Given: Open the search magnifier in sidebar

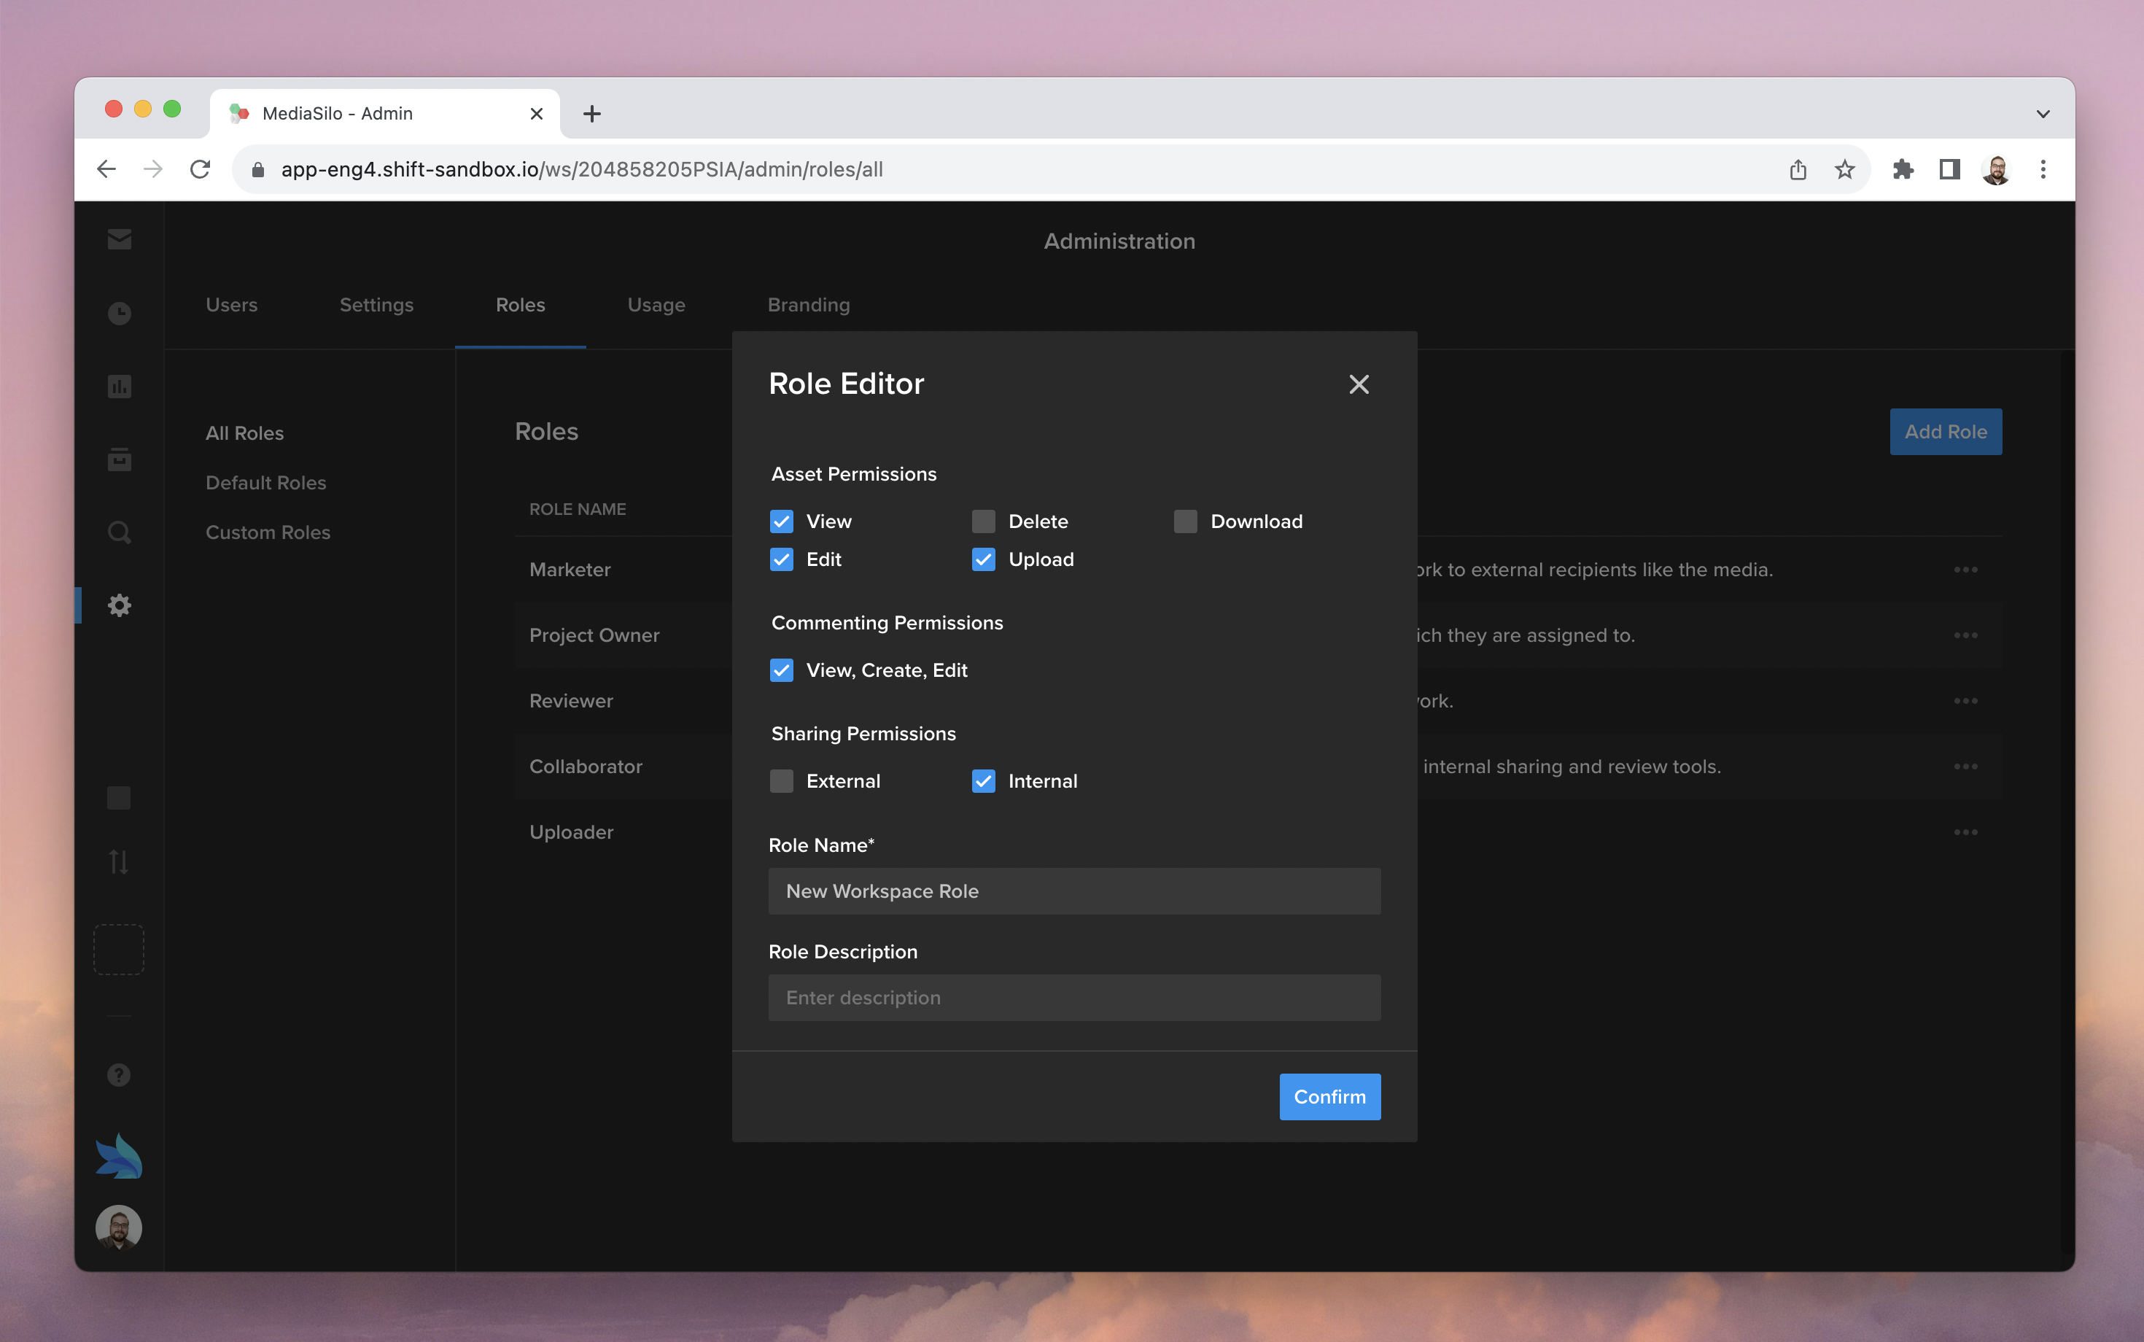Looking at the screenshot, I should click(119, 532).
